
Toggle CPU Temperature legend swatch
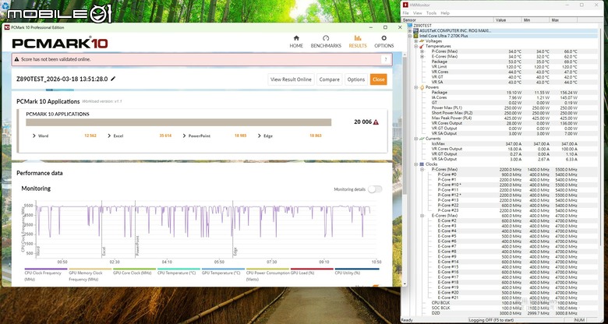(x=179, y=269)
